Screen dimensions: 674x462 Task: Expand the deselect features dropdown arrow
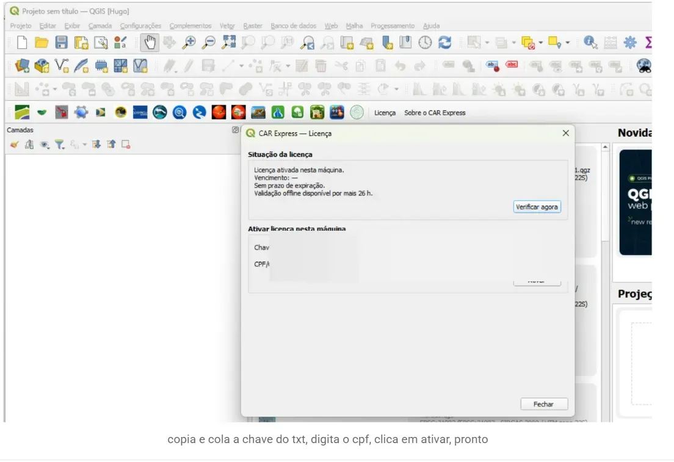(541, 43)
